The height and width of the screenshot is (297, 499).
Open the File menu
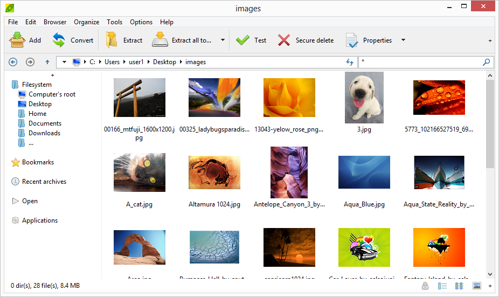(x=13, y=22)
